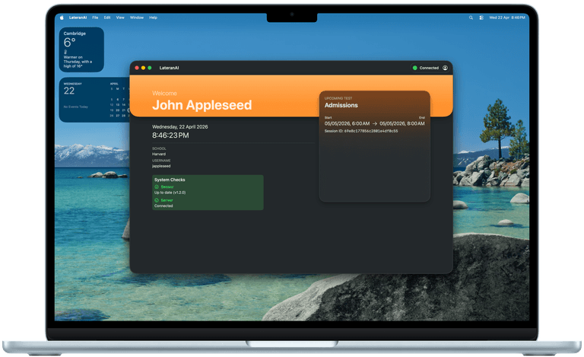Click the arrow between start and end times
The image size is (584, 357).
point(375,124)
